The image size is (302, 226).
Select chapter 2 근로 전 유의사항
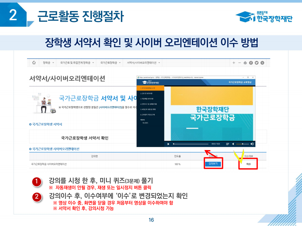pos(150,94)
